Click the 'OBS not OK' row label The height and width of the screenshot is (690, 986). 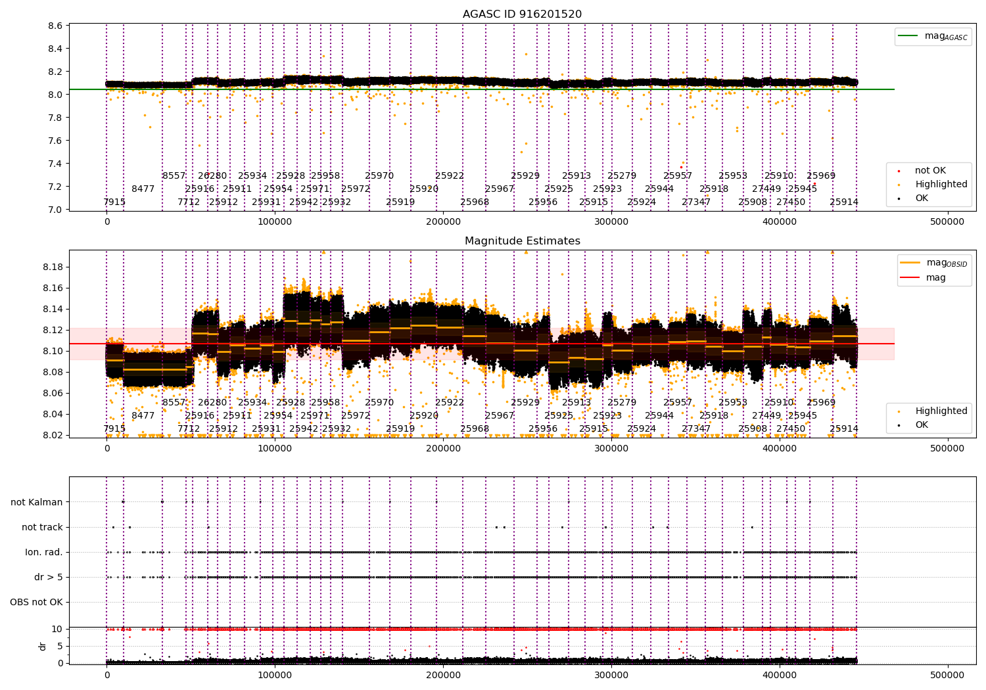36,602
